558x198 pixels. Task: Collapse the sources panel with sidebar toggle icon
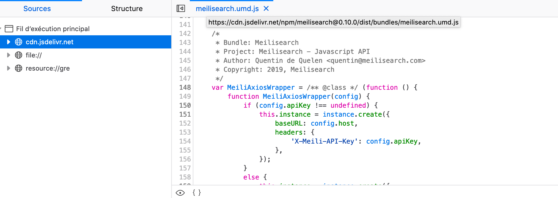click(x=181, y=8)
